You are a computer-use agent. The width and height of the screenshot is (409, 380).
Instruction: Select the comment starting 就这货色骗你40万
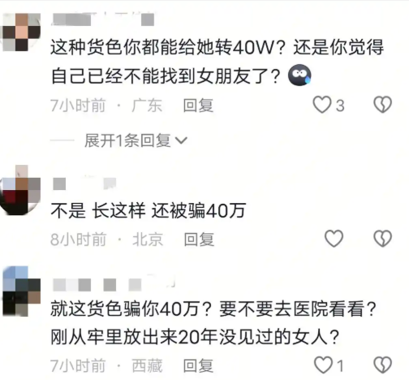pos(213,323)
